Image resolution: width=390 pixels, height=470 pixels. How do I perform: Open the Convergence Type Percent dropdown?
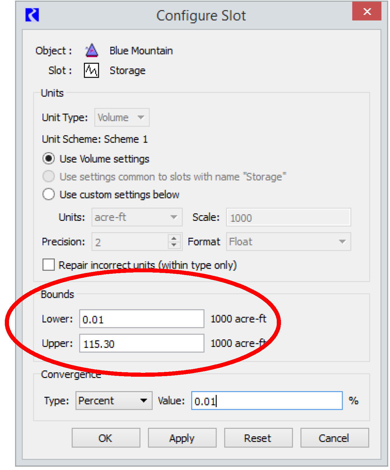click(x=114, y=400)
